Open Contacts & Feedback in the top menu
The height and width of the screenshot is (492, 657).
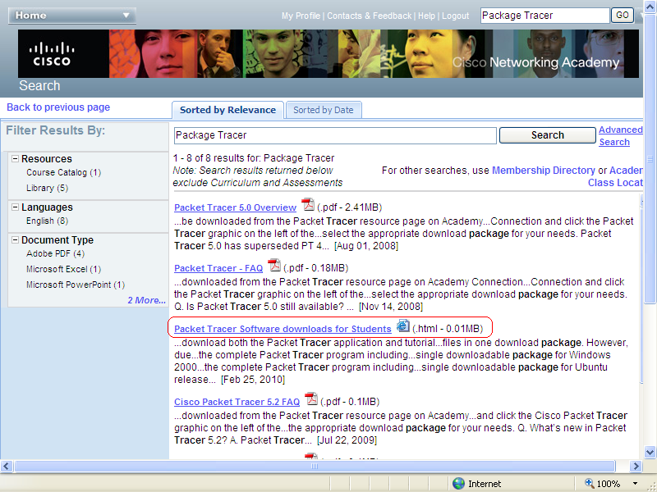(369, 16)
